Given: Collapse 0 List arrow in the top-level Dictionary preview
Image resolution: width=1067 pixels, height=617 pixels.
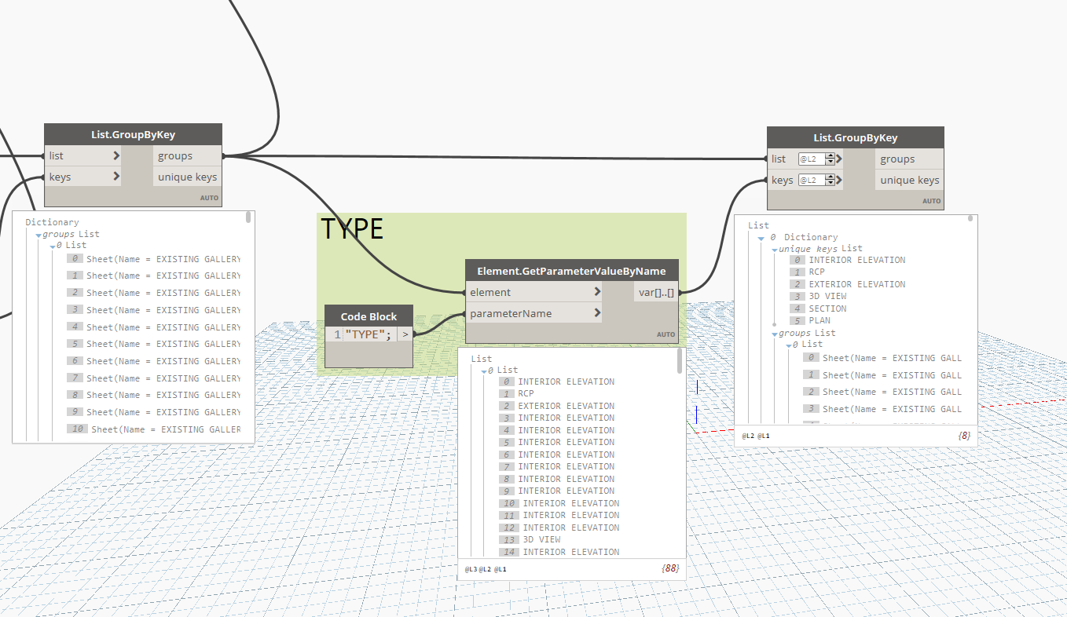Looking at the screenshot, I should click(x=52, y=246).
